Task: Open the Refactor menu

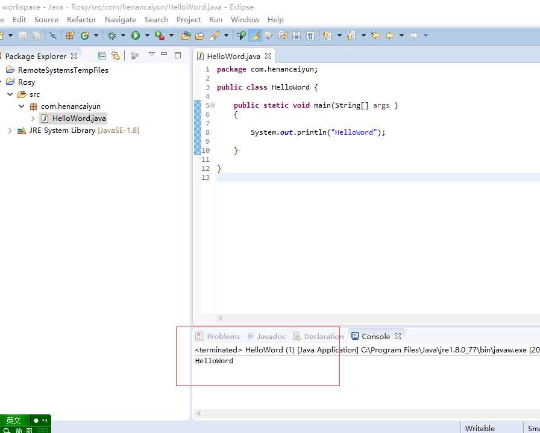Action: coord(81,20)
